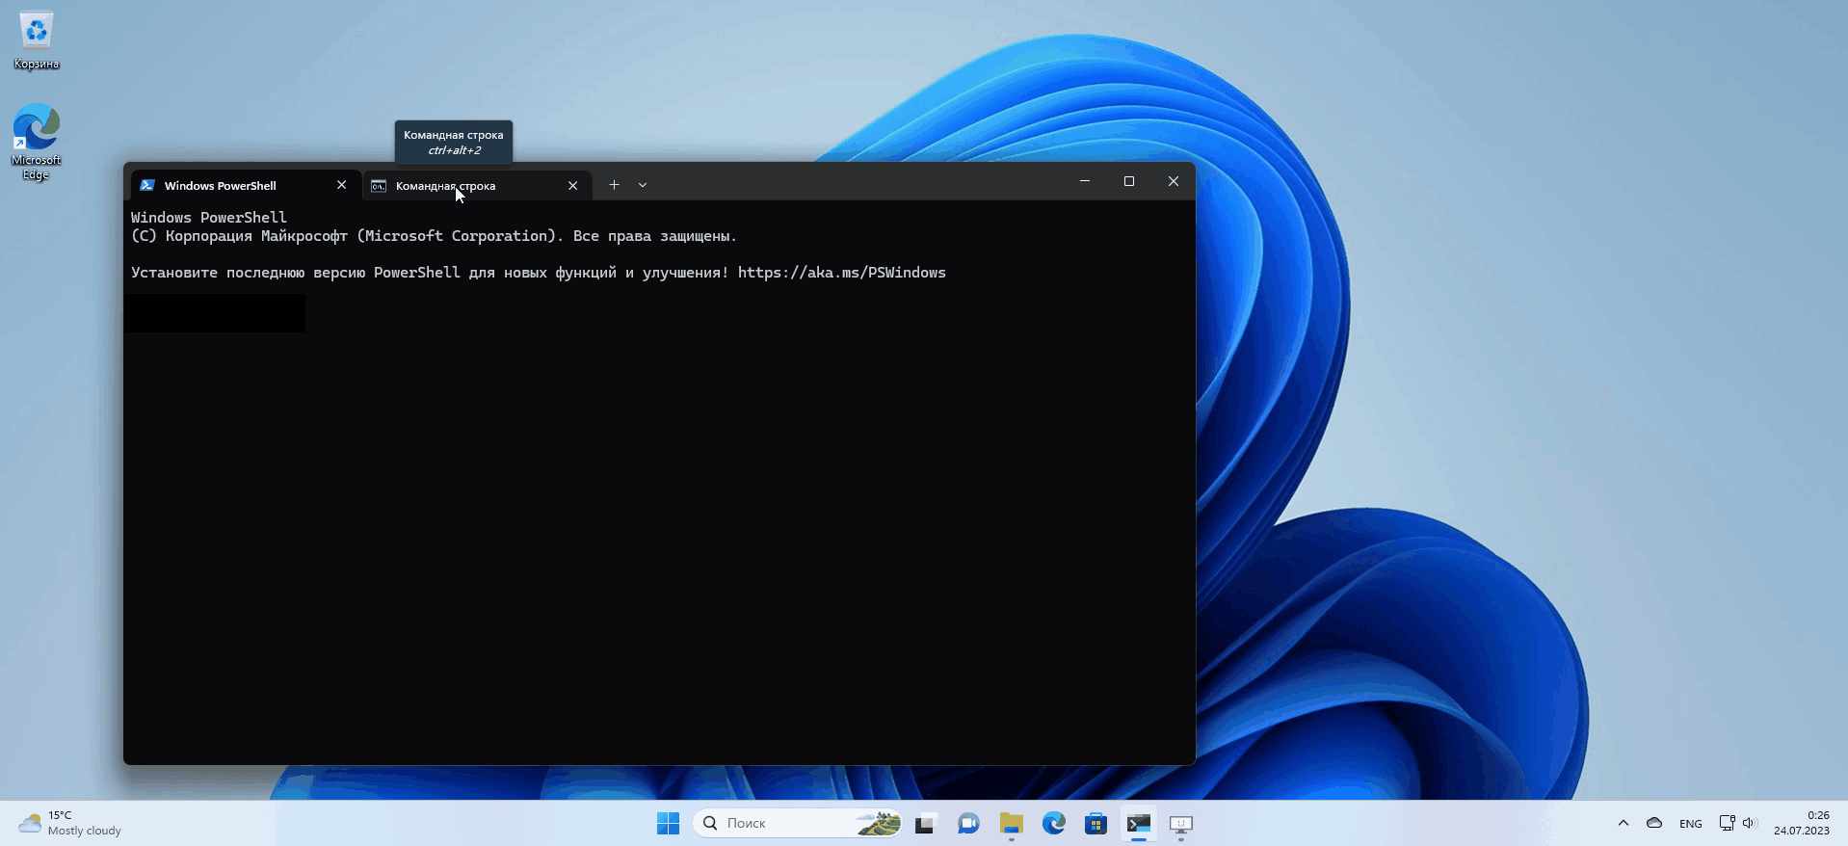1848x846 pixels.
Task: Open the Chat app on the taskbar
Action: coord(968,823)
